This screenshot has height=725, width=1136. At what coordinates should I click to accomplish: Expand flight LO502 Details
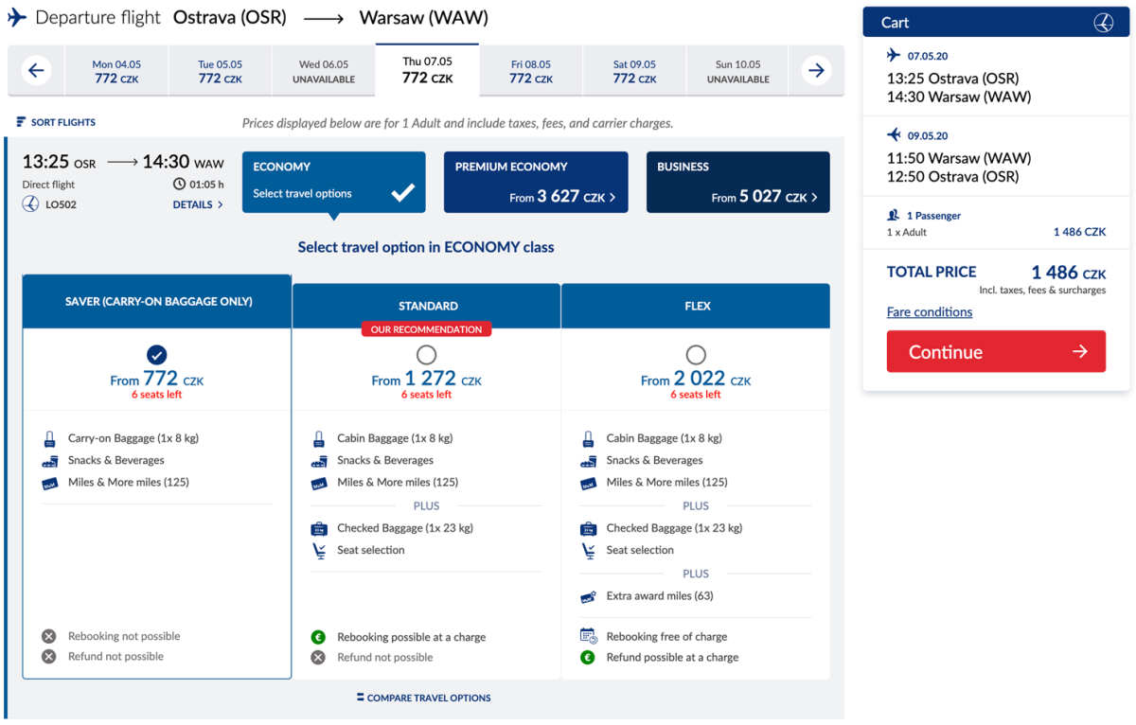click(198, 204)
